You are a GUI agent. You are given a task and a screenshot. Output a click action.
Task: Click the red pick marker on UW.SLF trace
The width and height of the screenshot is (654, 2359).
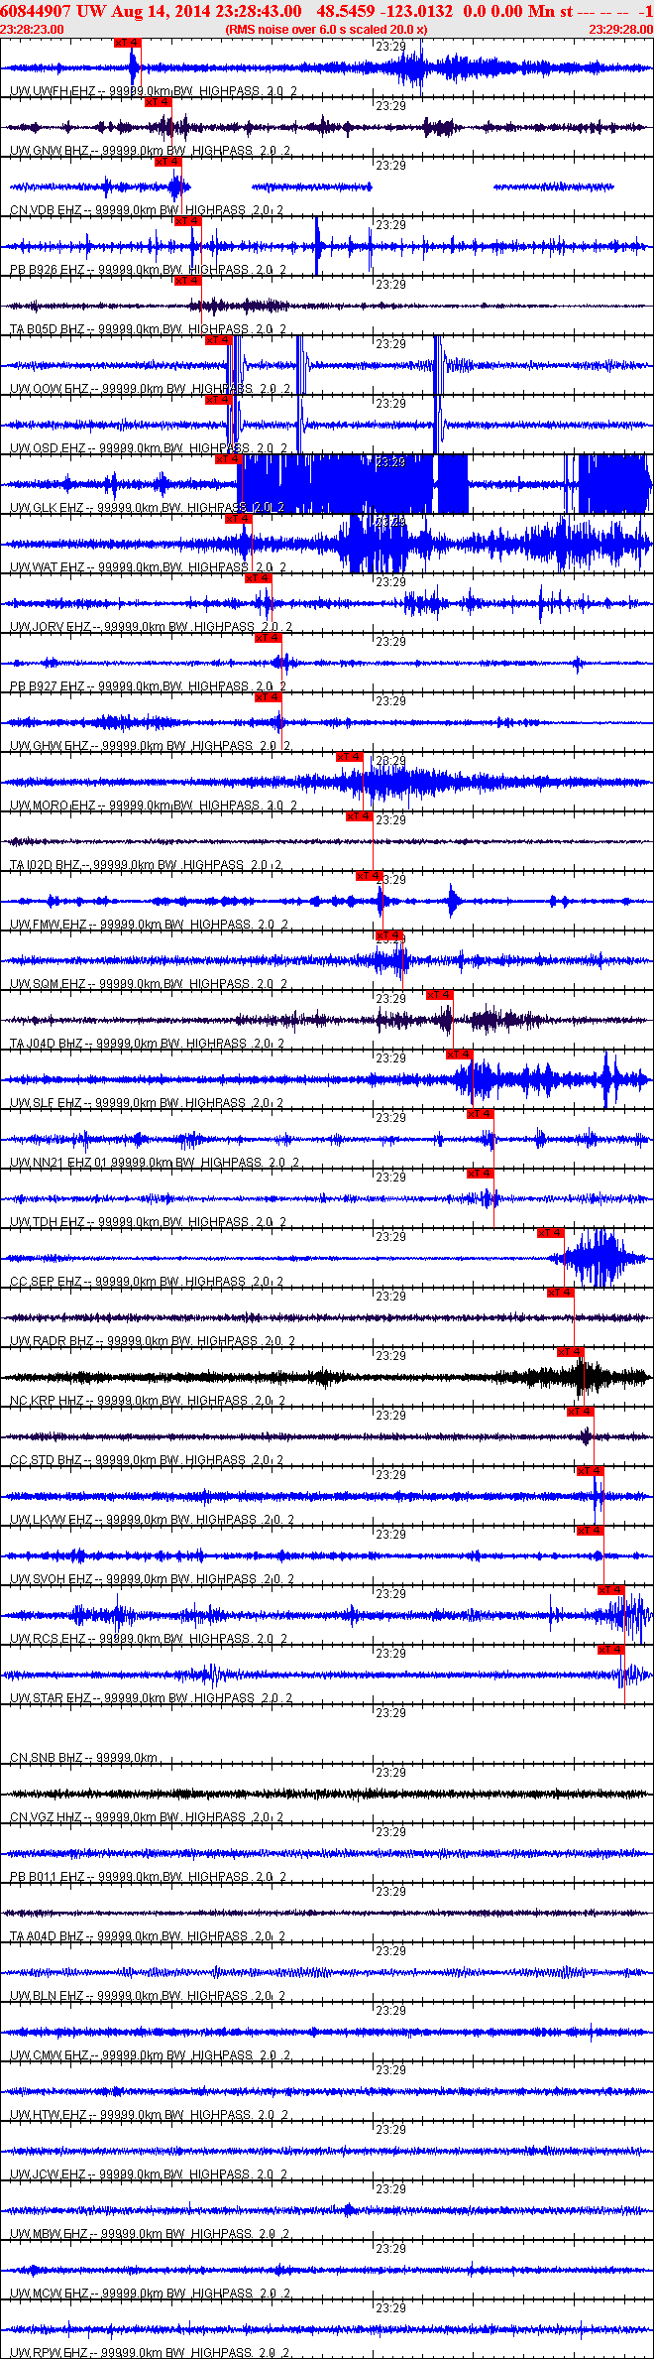460,1055
